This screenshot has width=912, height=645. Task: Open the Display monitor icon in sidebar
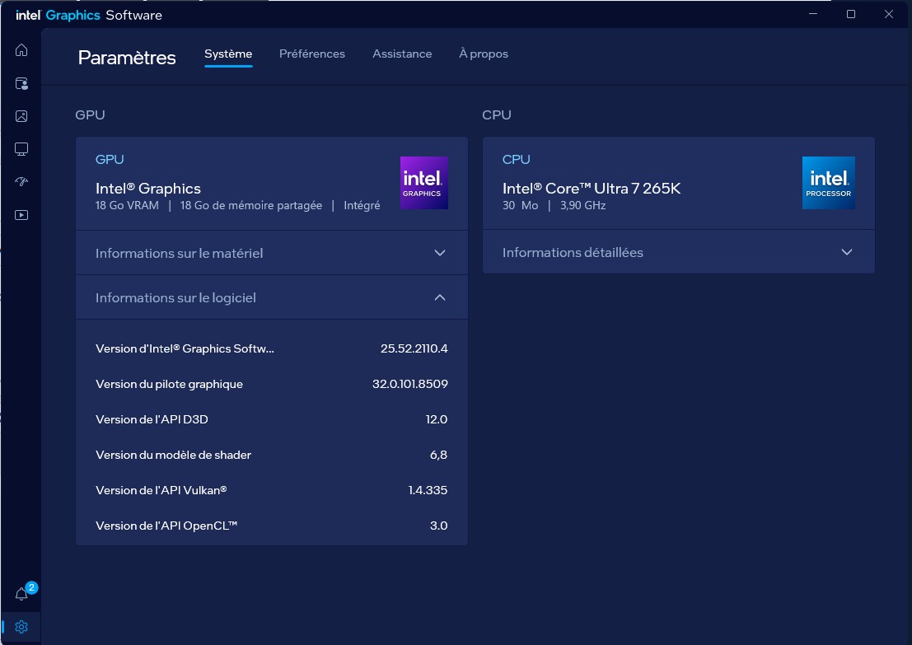click(21, 149)
